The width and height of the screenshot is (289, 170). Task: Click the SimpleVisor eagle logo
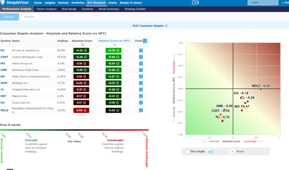(x=3, y=2)
